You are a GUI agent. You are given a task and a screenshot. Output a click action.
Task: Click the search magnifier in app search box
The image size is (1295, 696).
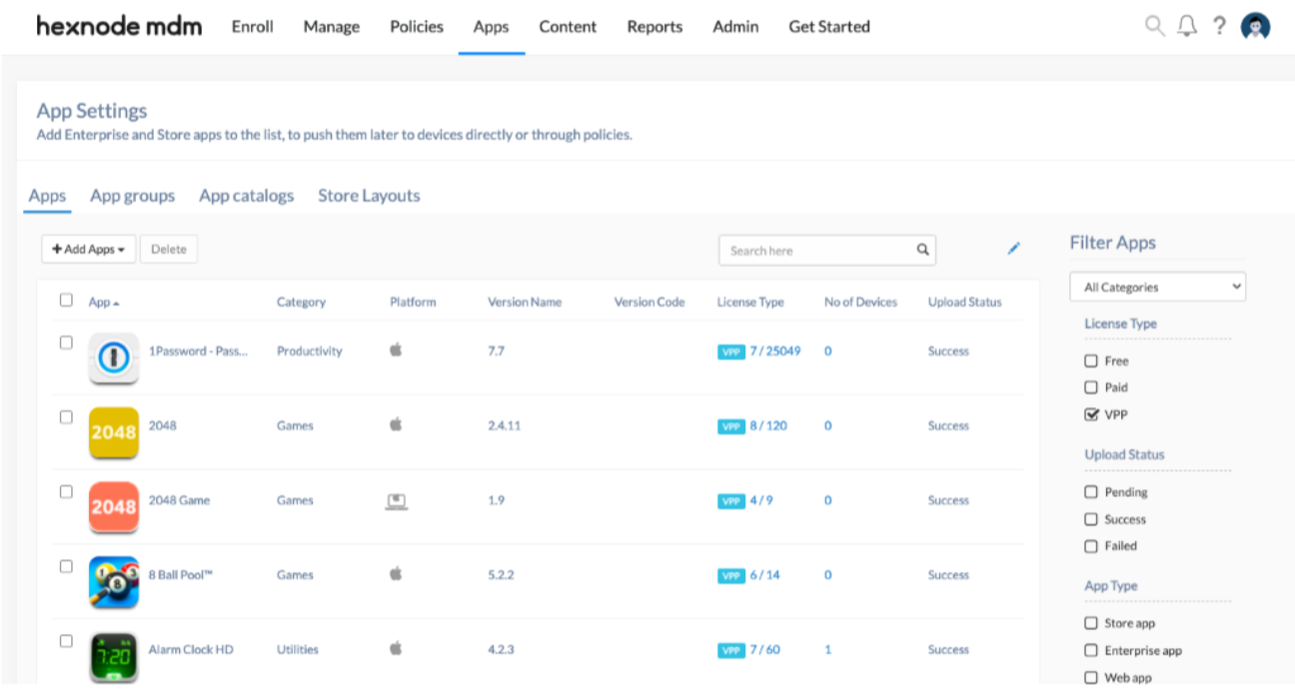pos(923,250)
